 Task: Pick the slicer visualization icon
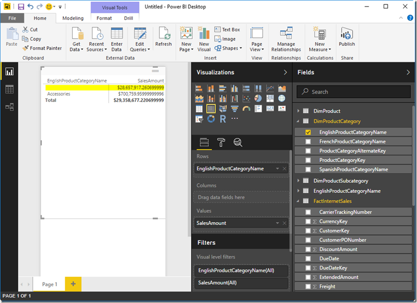click(x=199, y=119)
